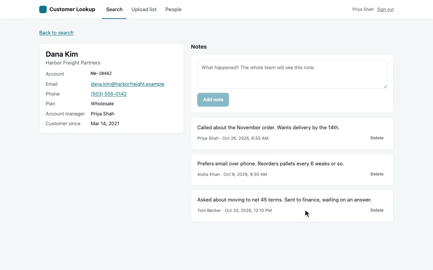Click the Priya Shah account manager value
Image resolution: width=433 pixels, height=270 pixels.
pyautogui.click(x=102, y=114)
